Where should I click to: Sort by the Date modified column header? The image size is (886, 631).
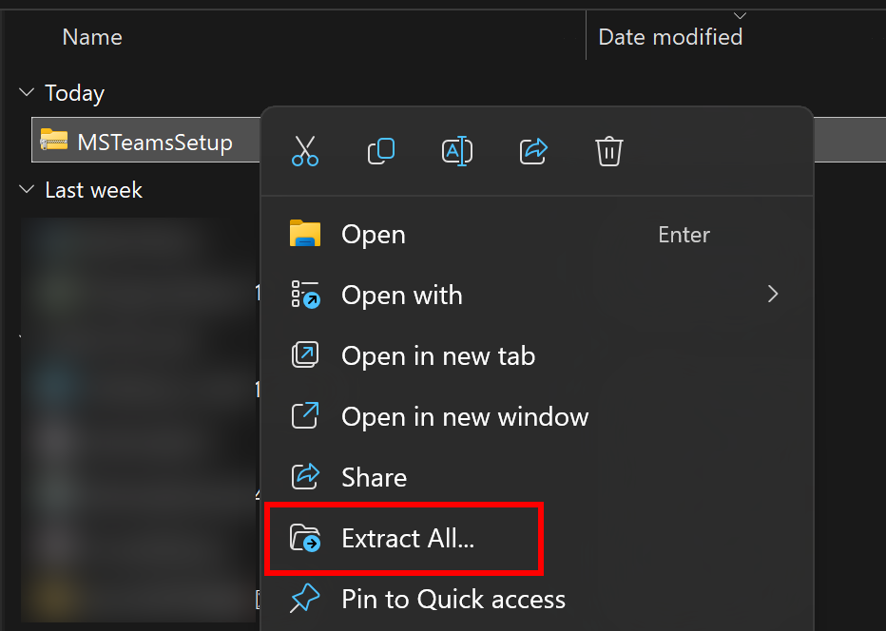670,37
